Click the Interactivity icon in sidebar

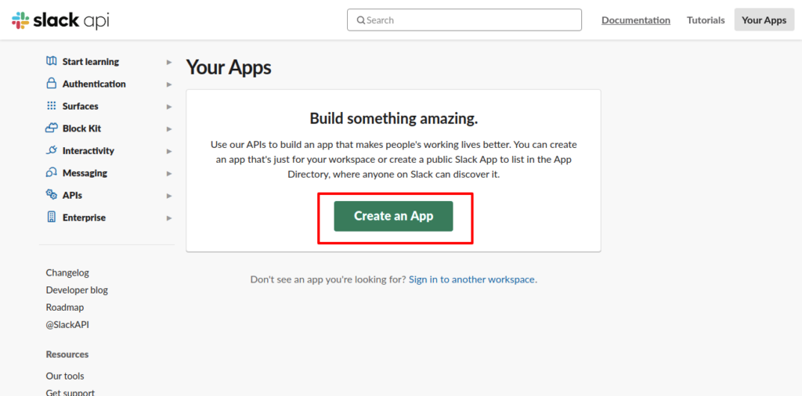click(52, 151)
